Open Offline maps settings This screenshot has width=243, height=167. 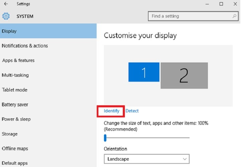coord(48,148)
